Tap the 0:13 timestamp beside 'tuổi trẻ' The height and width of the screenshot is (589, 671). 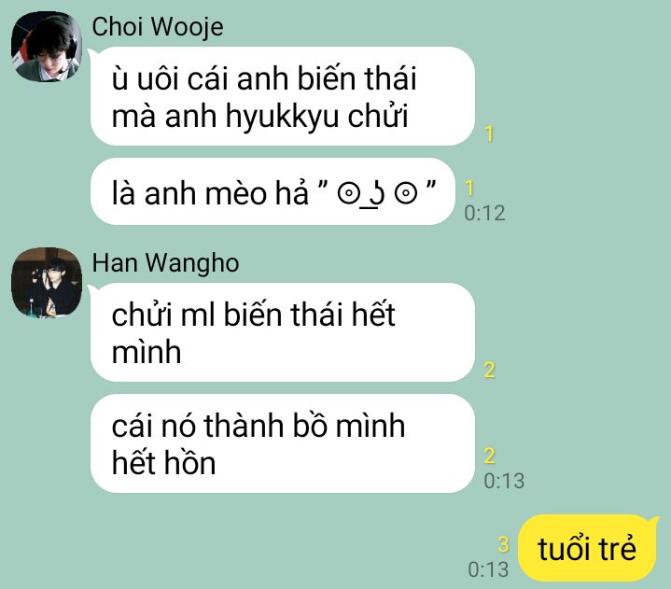point(488,569)
